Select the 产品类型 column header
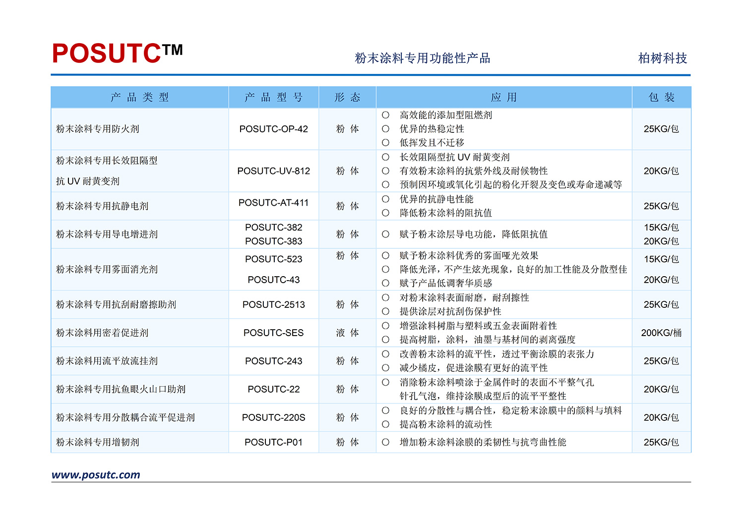The width and height of the screenshot is (744, 526). (x=140, y=97)
